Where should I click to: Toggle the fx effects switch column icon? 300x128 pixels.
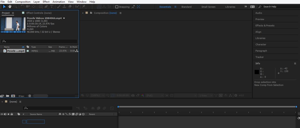[x=70, y=114]
